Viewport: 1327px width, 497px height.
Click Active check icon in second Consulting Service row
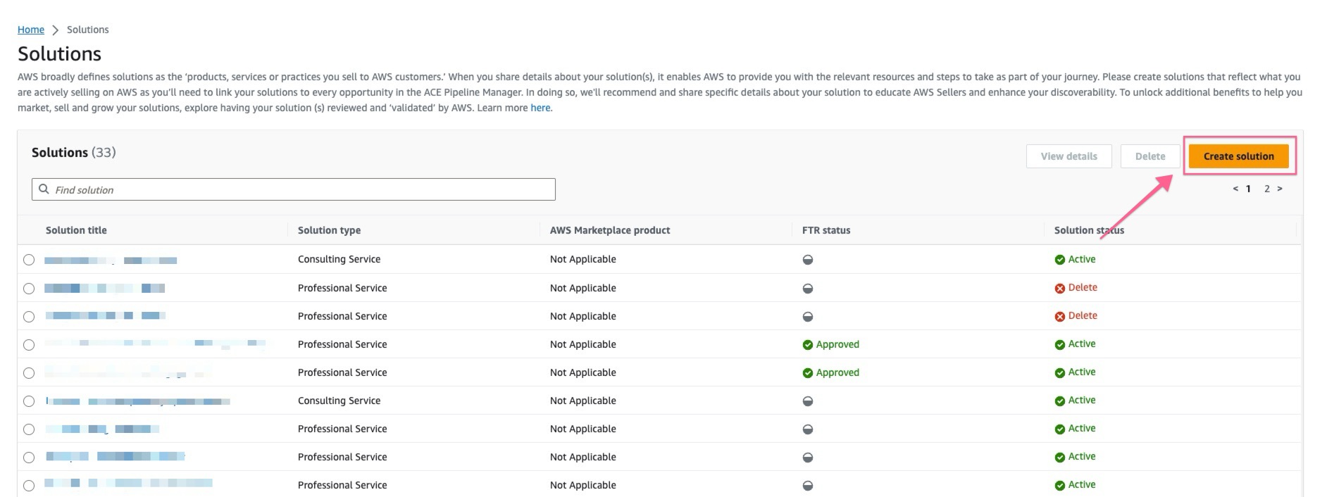click(1059, 401)
